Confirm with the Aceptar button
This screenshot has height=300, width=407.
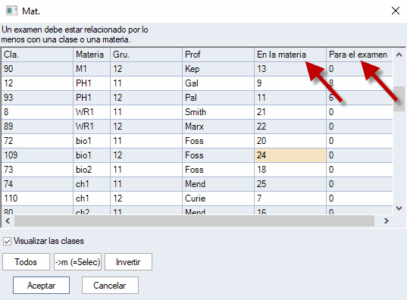pyautogui.click(x=41, y=285)
